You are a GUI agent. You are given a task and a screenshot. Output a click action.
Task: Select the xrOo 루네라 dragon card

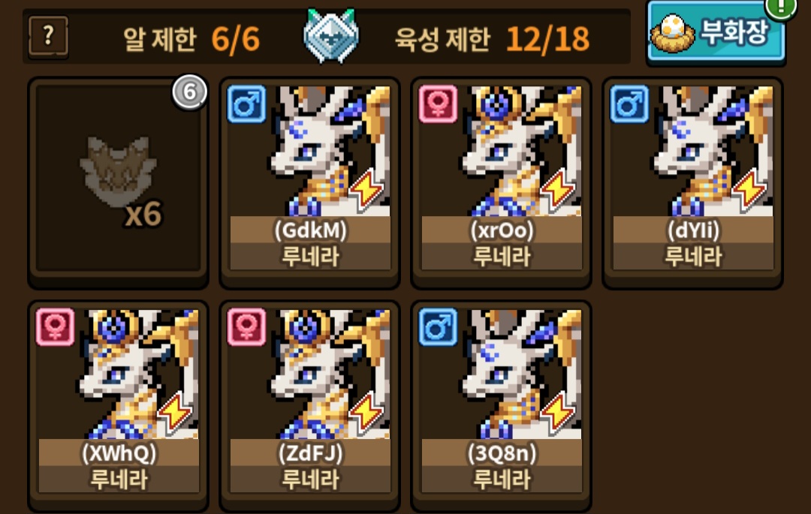[501, 182]
